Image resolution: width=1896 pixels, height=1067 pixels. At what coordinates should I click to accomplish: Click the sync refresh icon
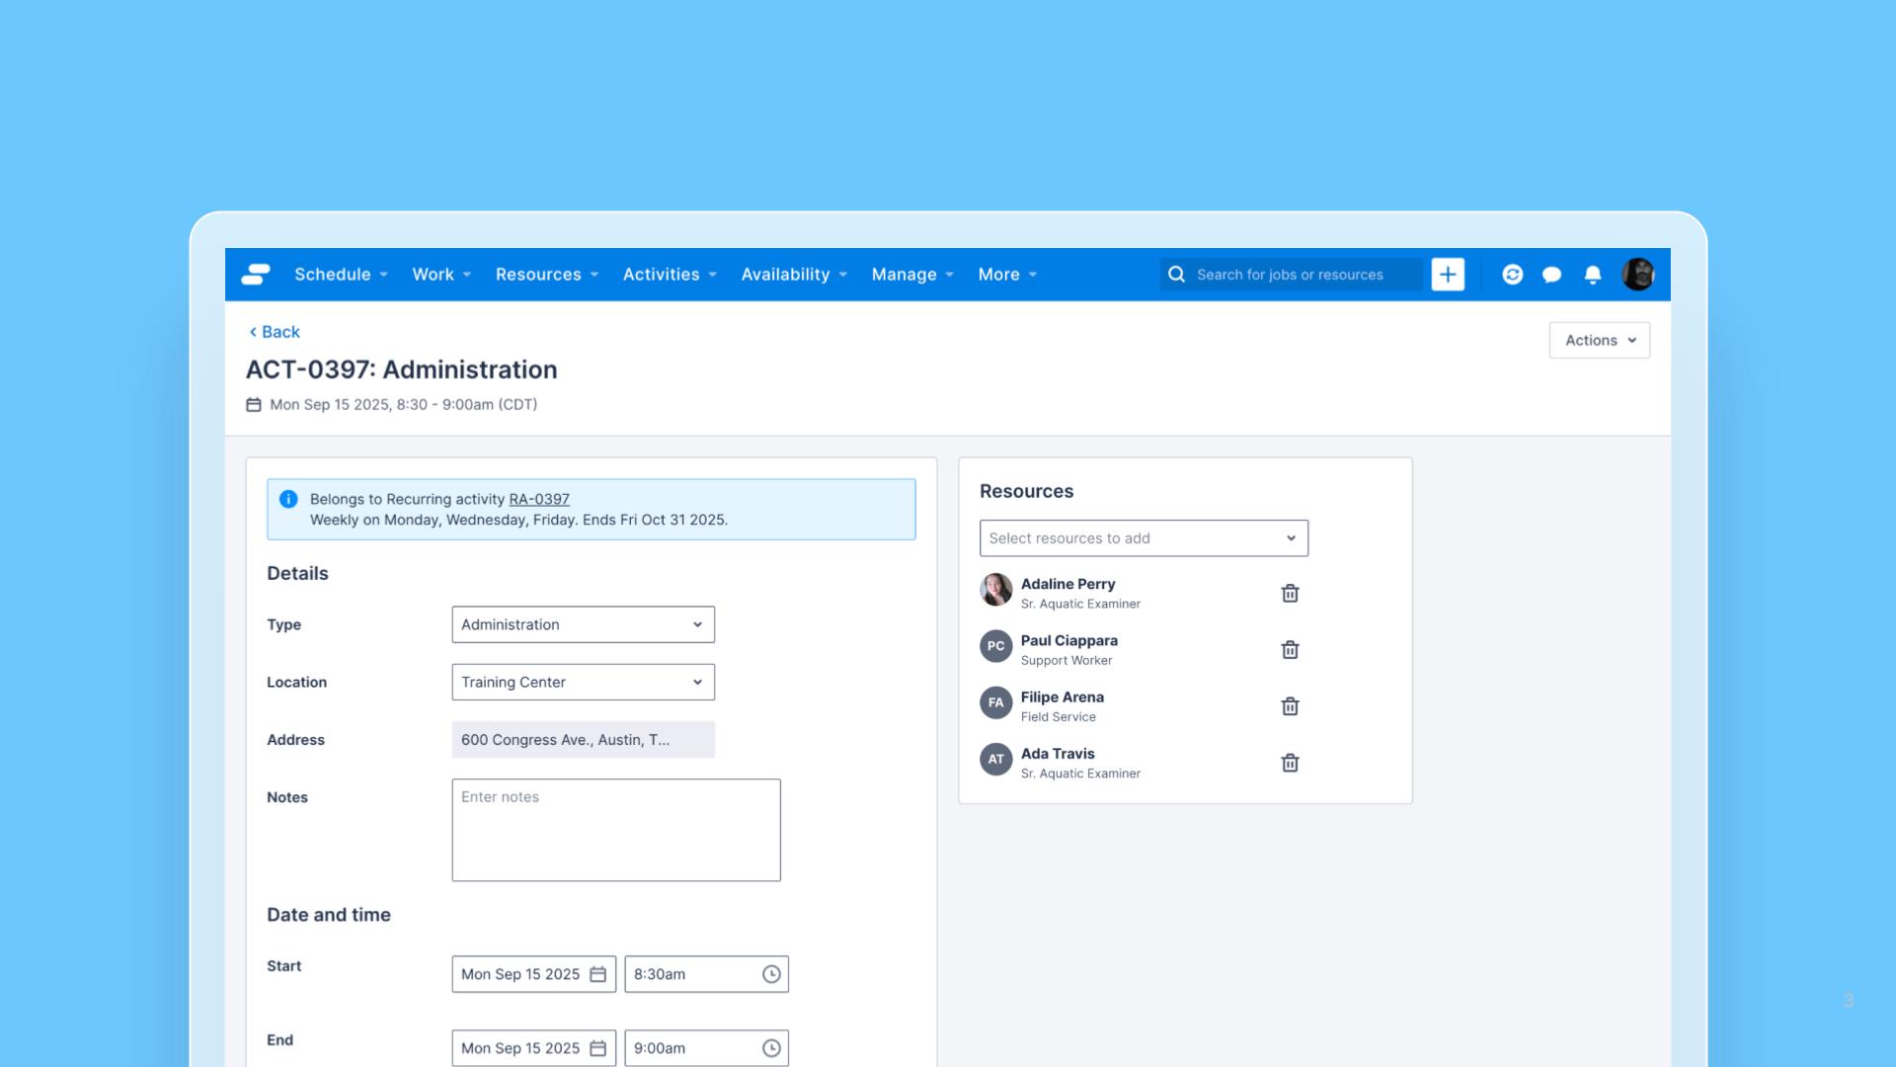point(1512,275)
